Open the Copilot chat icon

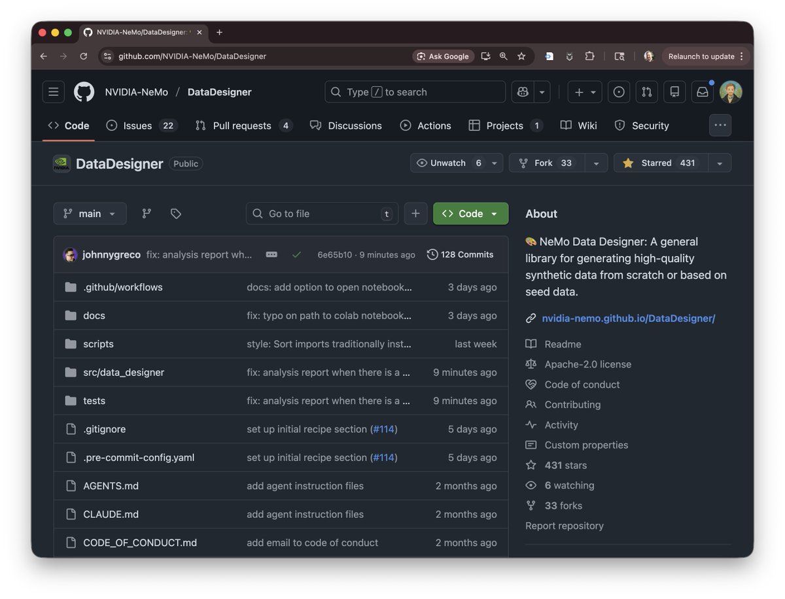[x=523, y=92]
